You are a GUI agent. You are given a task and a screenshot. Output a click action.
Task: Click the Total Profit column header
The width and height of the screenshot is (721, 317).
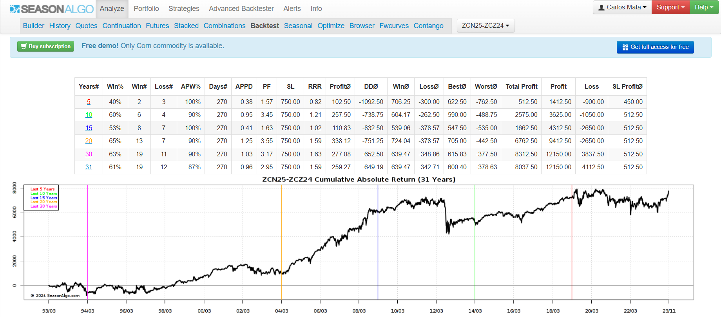point(521,86)
